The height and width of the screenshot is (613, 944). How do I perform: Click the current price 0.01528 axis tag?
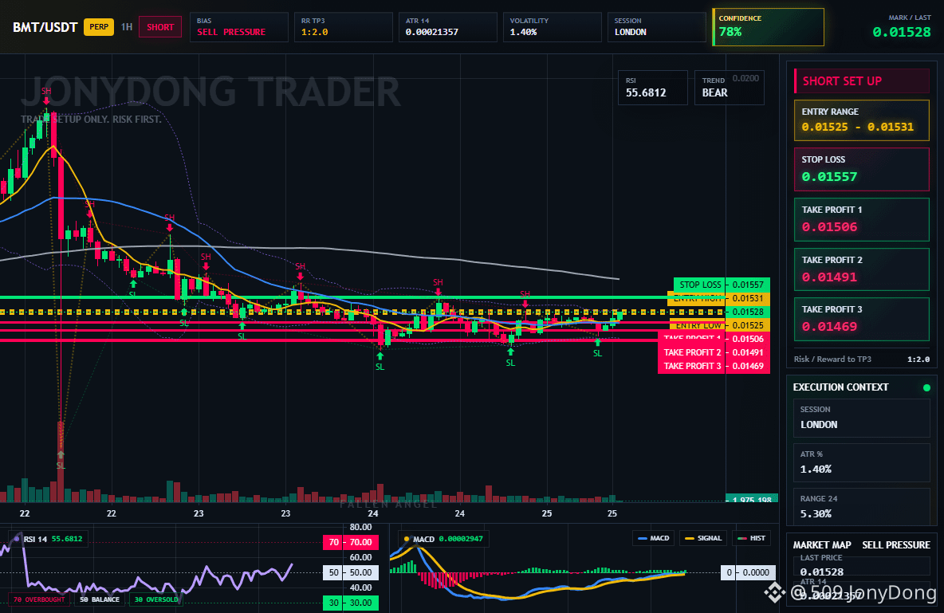click(748, 312)
